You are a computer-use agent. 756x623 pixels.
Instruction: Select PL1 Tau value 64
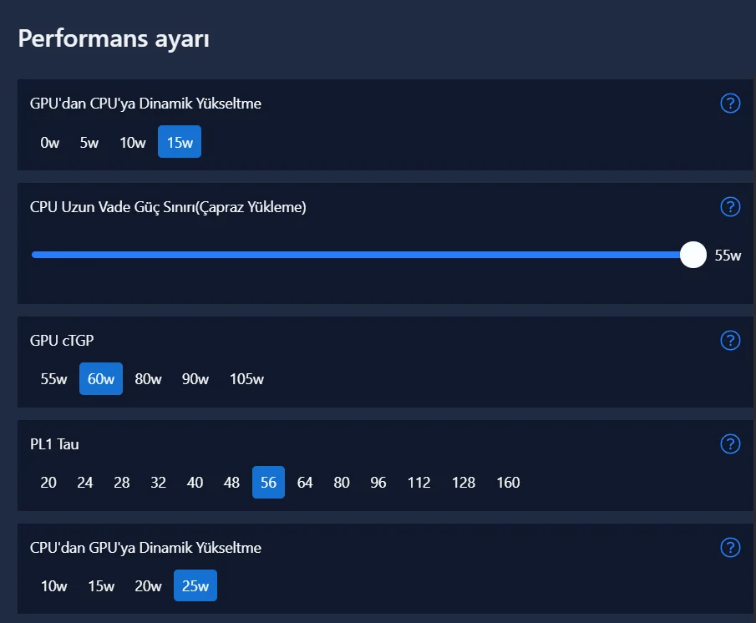(305, 483)
